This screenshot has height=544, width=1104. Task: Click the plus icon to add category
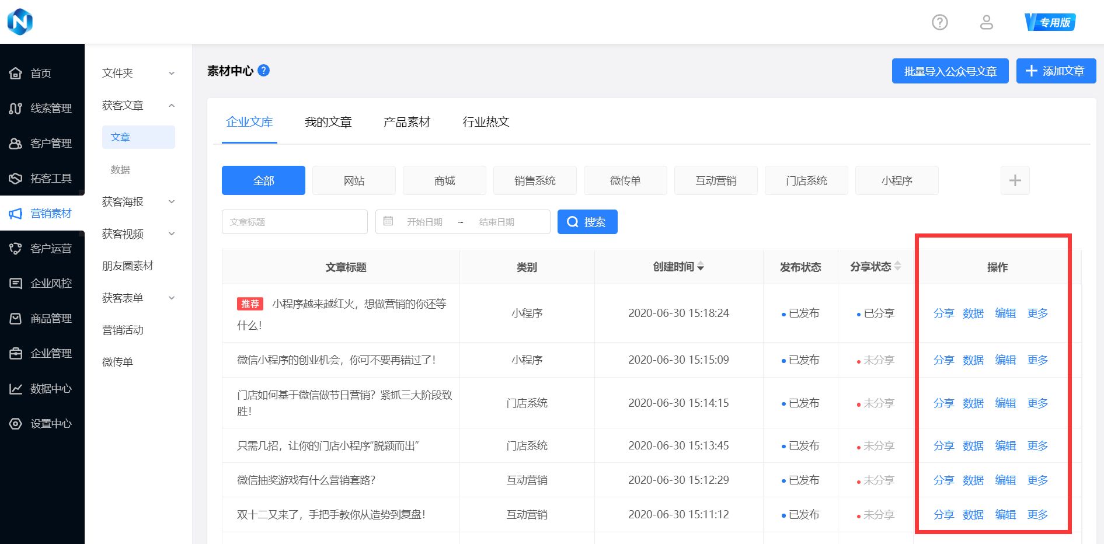(x=1015, y=180)
